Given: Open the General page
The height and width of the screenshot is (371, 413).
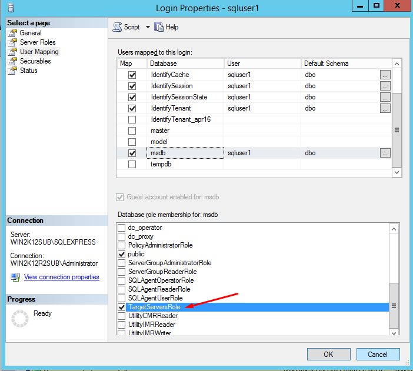Looking at the screenshot, I should tap(31, 33).
